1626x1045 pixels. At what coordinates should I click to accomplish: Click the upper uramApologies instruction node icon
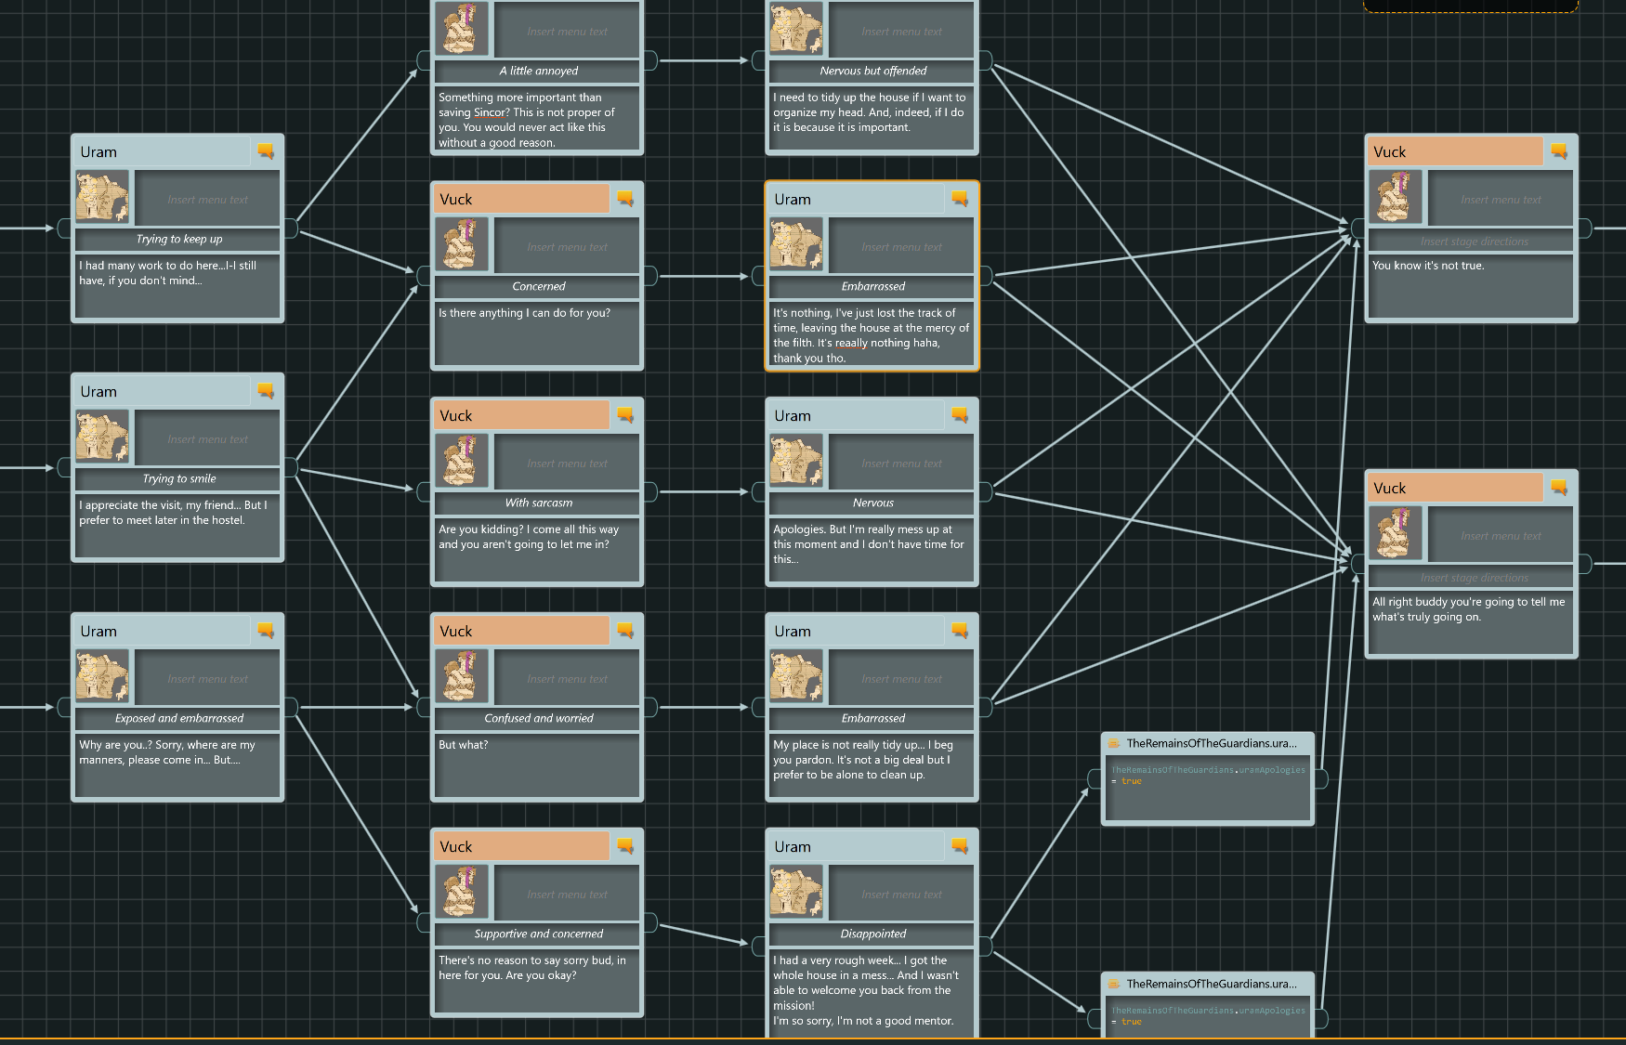click(x=1113, y=743)
